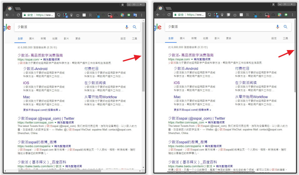This screenshot has width=299, height=175.
Task: Click the 文 title bar button in left window
Action: (x=123, y=5)
